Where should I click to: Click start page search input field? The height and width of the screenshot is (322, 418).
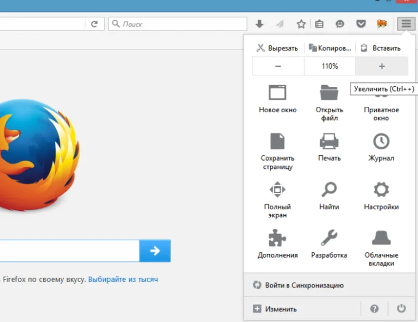pyautogui.click(x=69, y=251)
